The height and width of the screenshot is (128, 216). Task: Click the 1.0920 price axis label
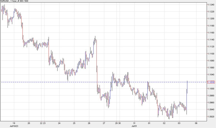coord(211,117)
